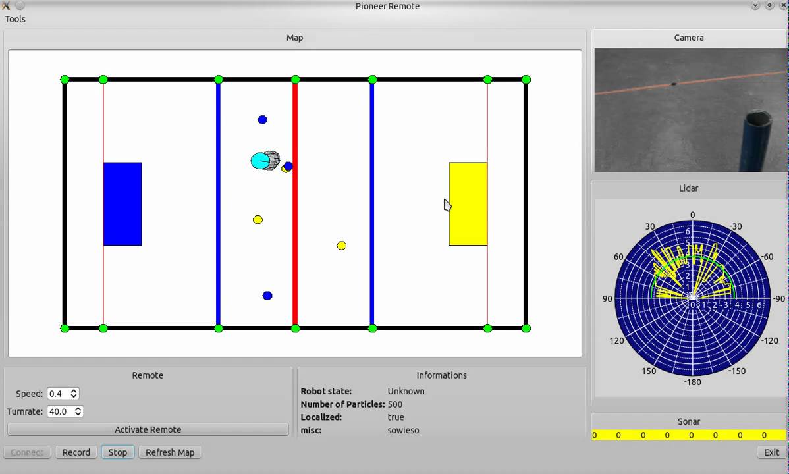Click the bottom-right green corner marker

(x=526, y=329)
